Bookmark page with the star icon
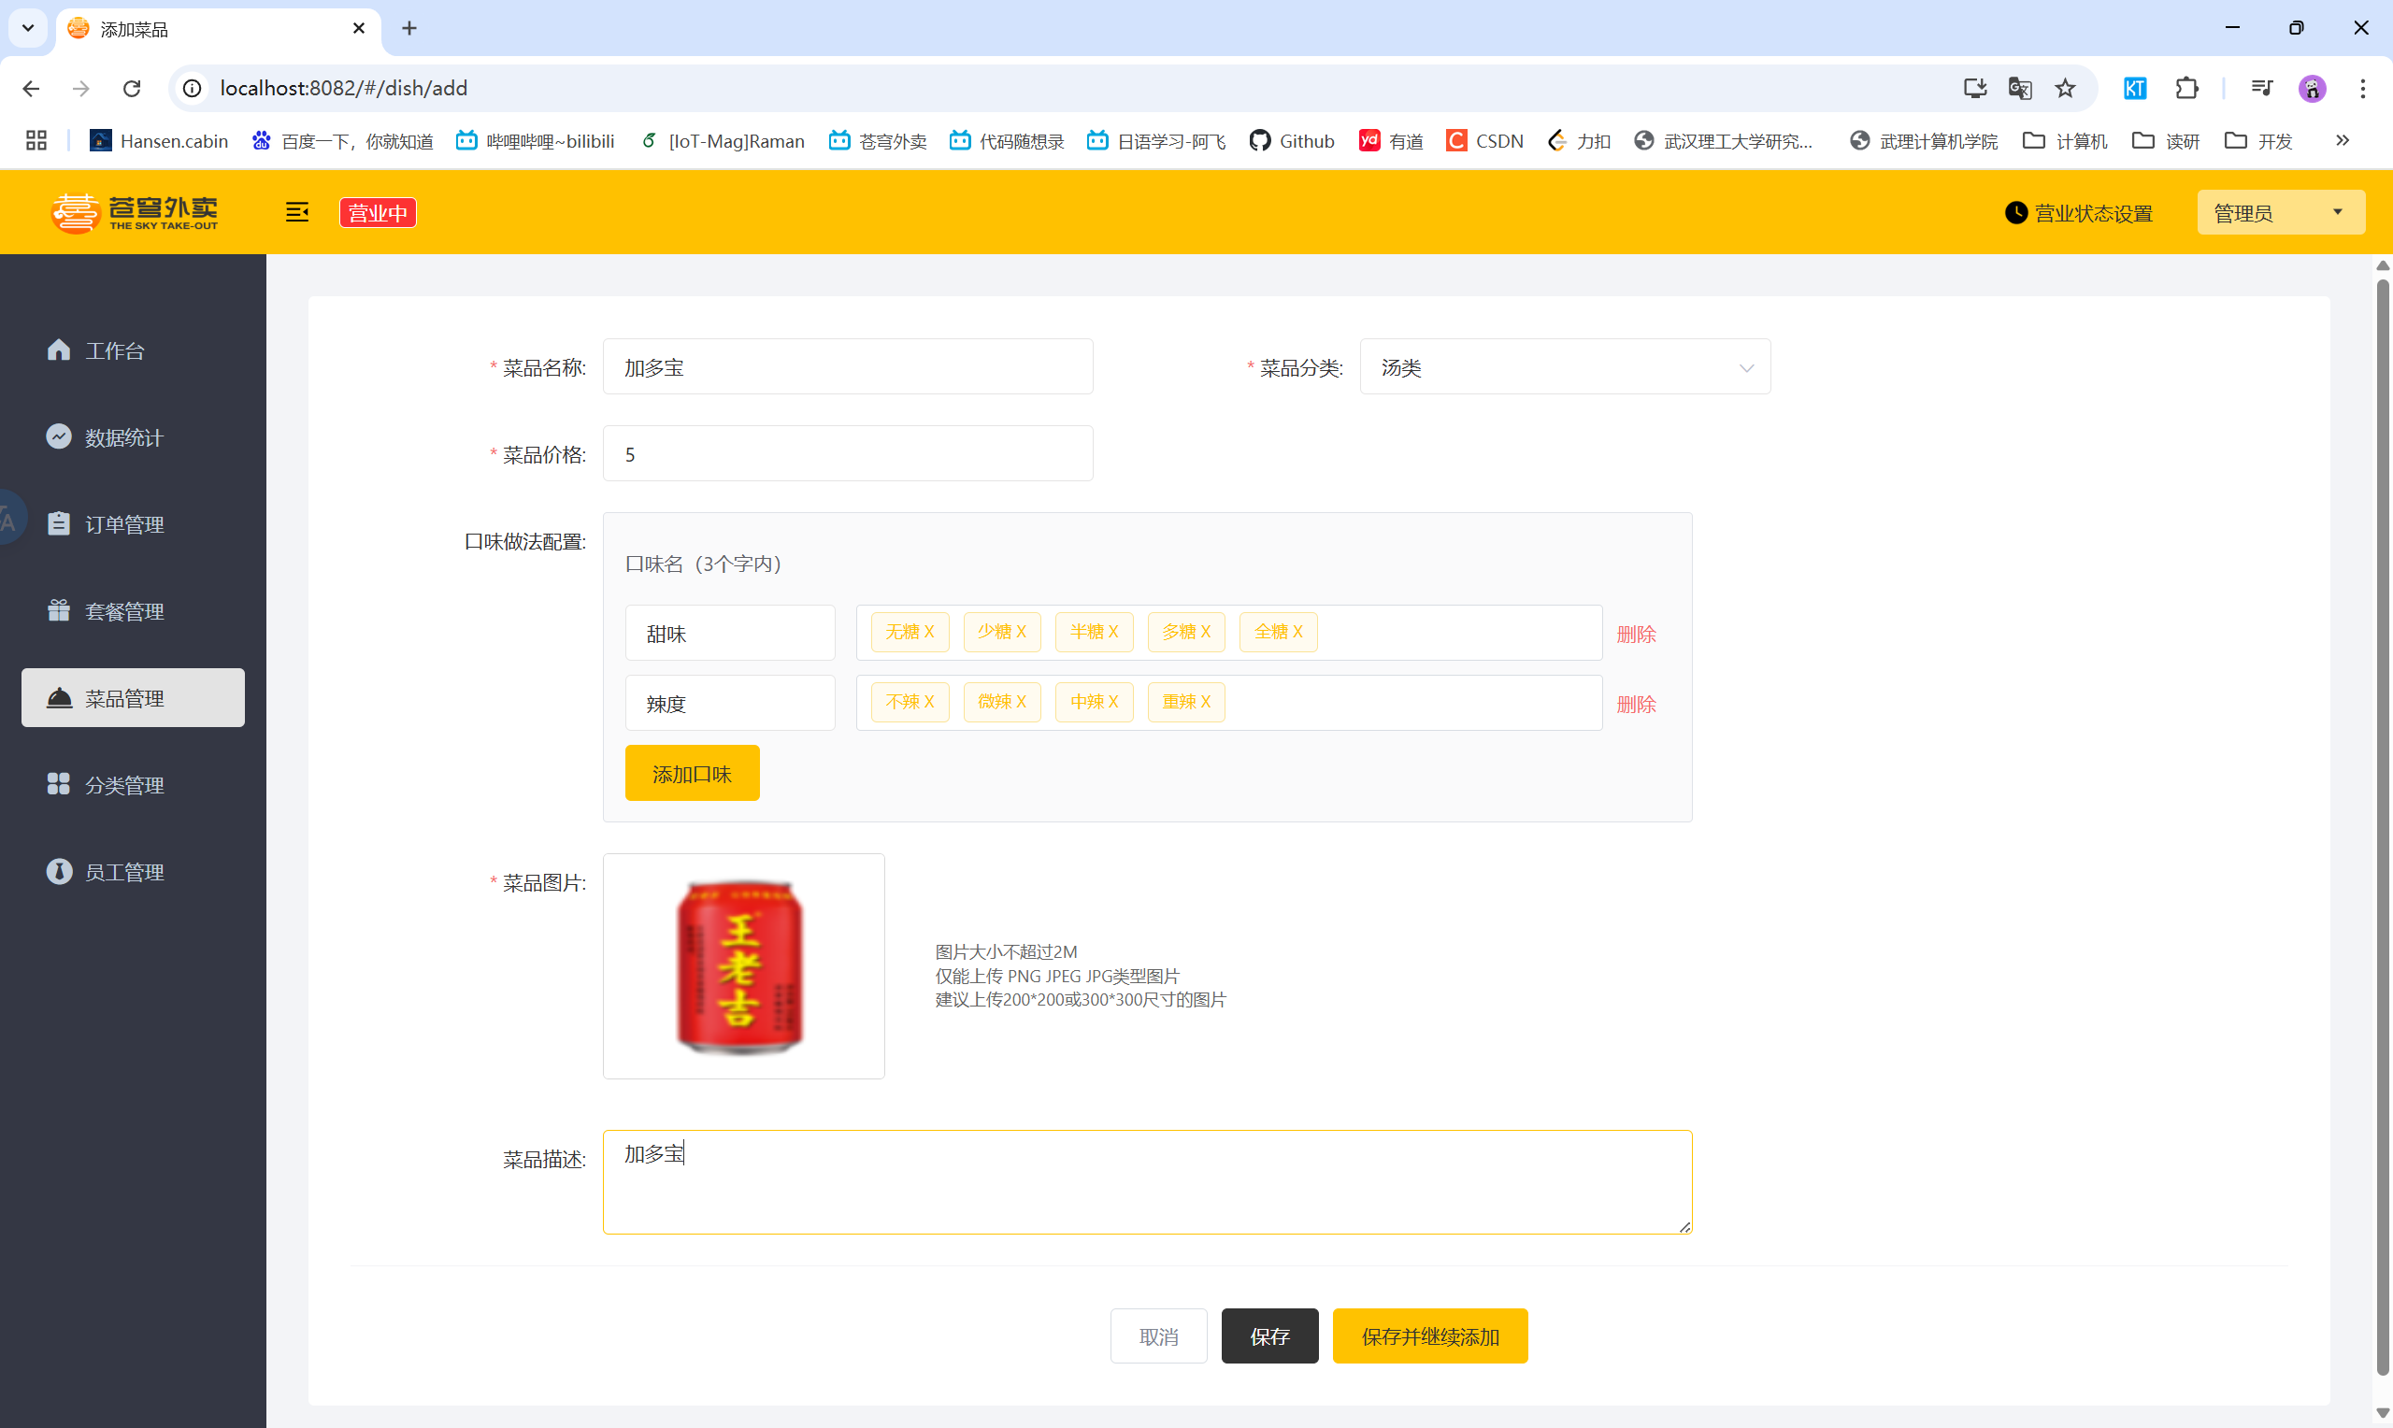 click(2065, 89)
